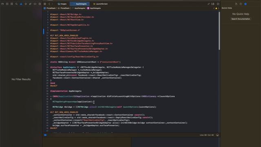The image size is (261, 147).
Task: Click the editor vertical scrollbar
Action: click(219, 31)
